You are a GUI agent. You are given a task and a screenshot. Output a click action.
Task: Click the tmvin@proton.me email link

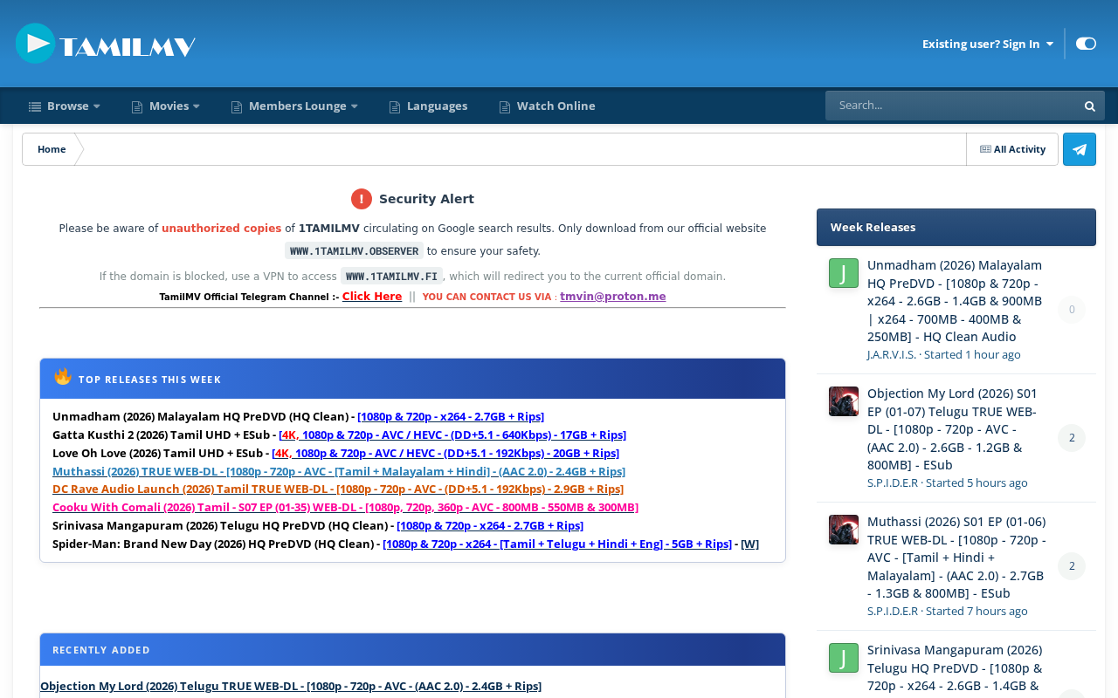pos(613,297)
